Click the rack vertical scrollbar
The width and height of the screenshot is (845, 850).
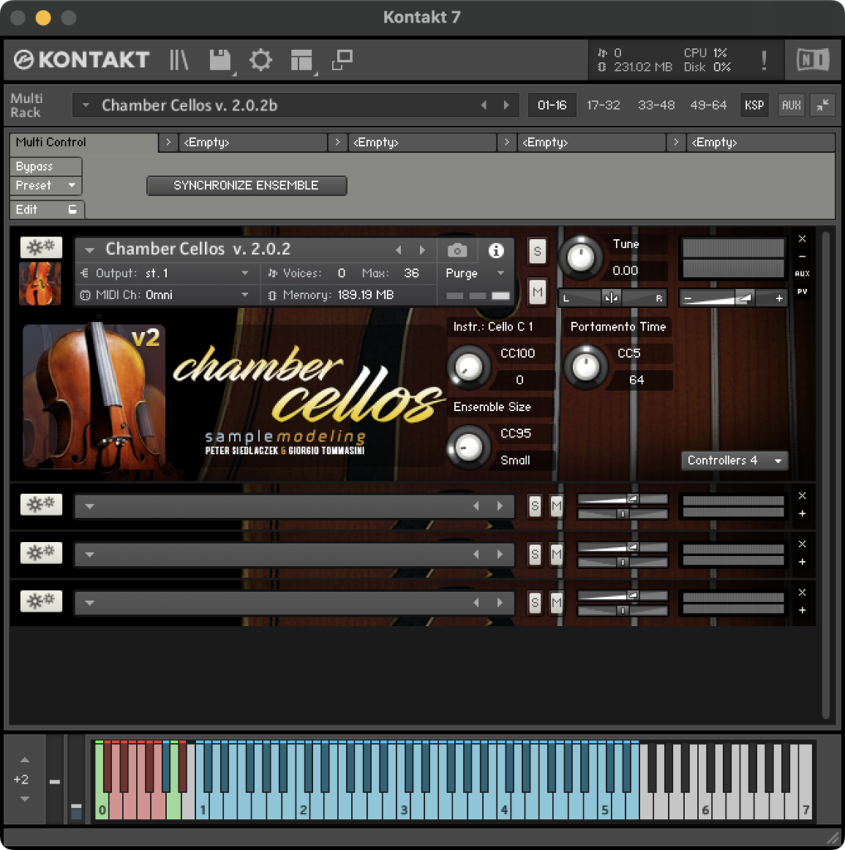pos(825,475)
